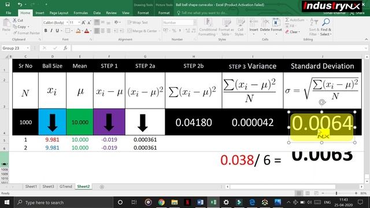Image resolution: width=370 pixels, height=208 pixels.
Task: Click the Middle Align icon
Action: tap(103, 23)
